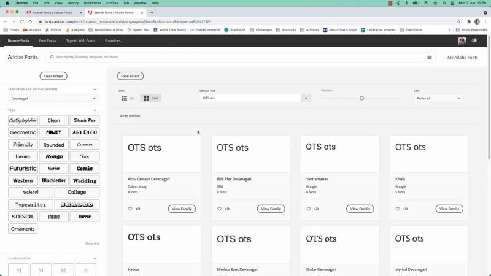Toggle the Calligraphic tag filter
491x276 pixels.
[x=23, y=120]
